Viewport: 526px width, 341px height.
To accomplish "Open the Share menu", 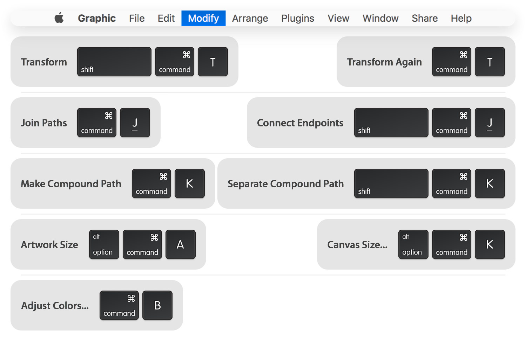I will (x=425, y=18).
